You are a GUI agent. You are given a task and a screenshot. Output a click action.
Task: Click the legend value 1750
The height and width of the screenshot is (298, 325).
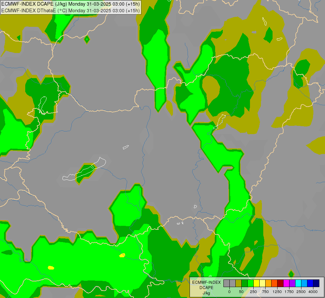tap(289, 292)
